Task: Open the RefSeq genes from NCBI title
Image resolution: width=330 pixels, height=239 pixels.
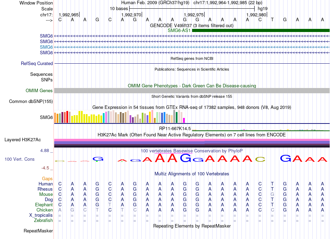Action: [x=192, y=58]
